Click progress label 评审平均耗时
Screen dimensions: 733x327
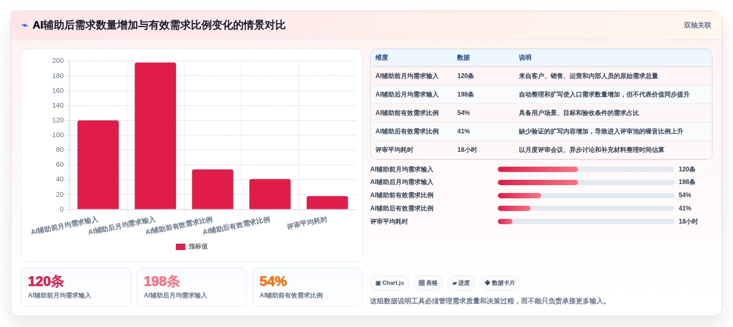coord(389,222)
